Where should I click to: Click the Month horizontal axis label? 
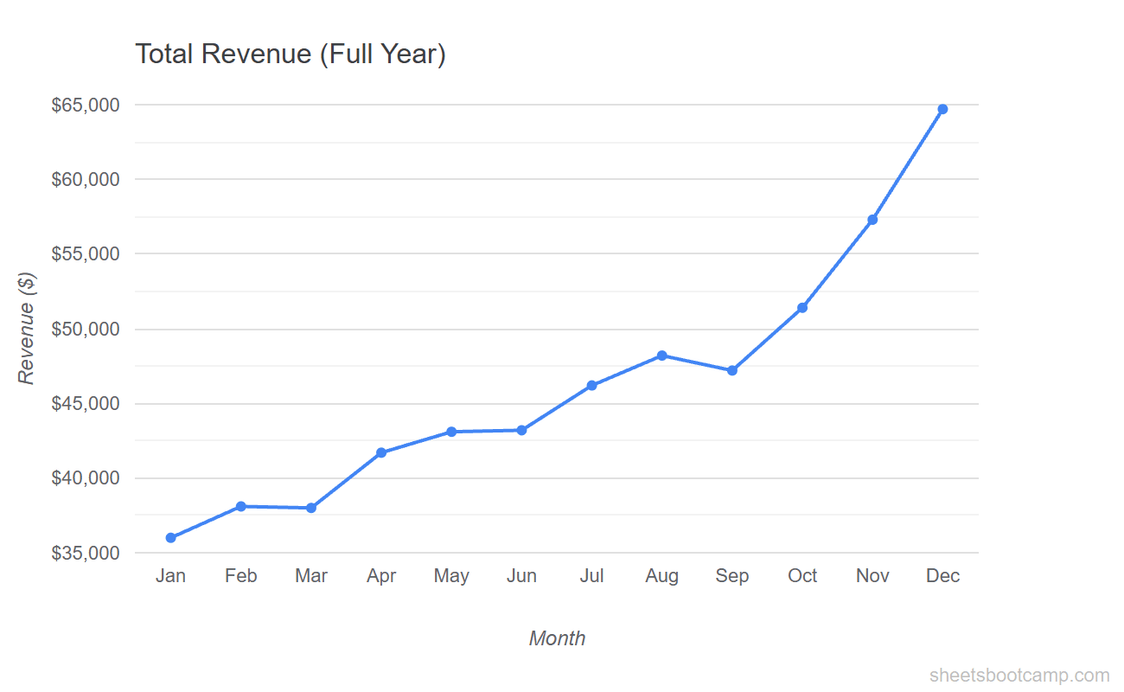pyautogui.click(x=558, y=638)
